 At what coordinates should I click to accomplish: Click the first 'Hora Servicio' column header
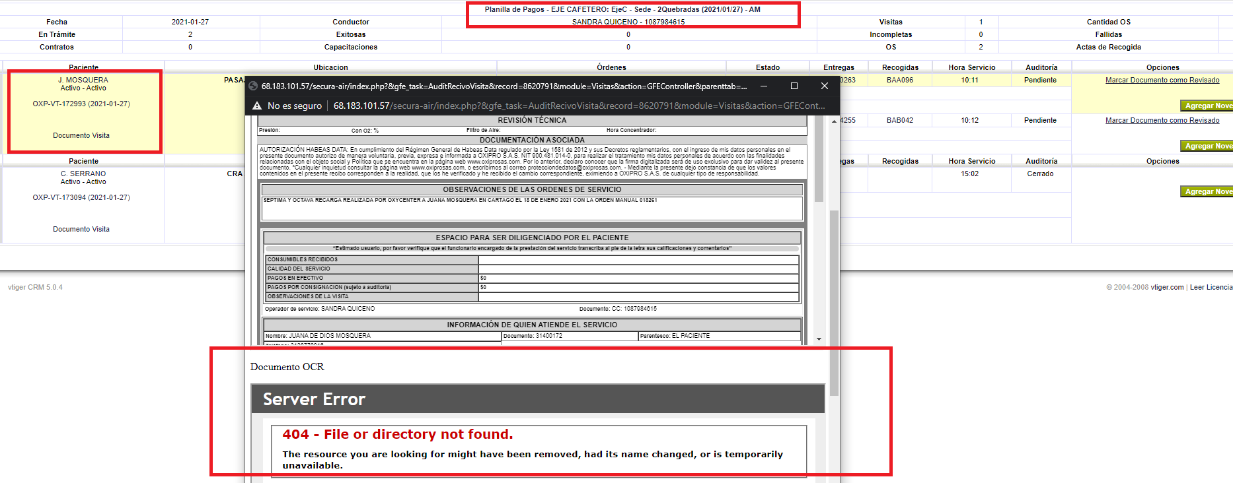point(971,67)
